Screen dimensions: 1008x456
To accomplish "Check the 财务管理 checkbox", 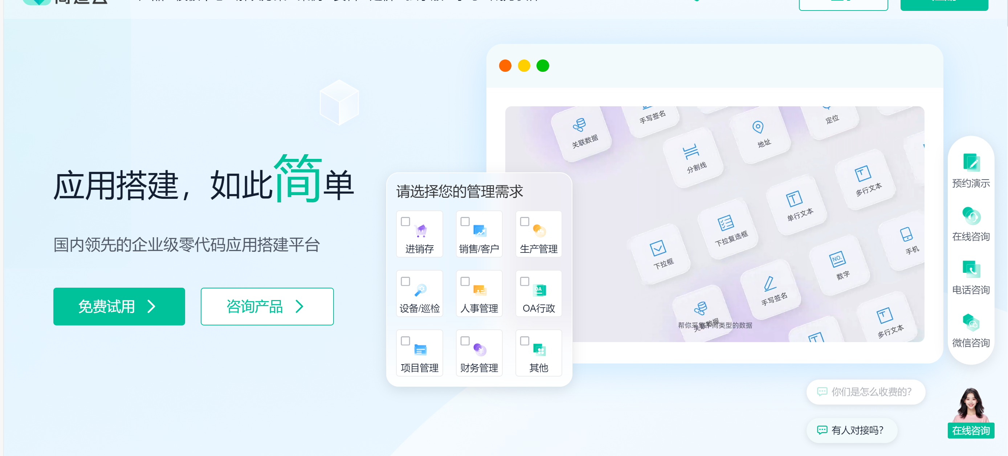I will (465, 341).
